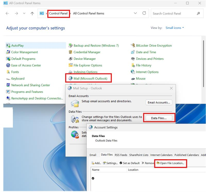Screen dimensions: 206x192
Task: Click Set as Default toolbar item
Action: click(130, 163)
